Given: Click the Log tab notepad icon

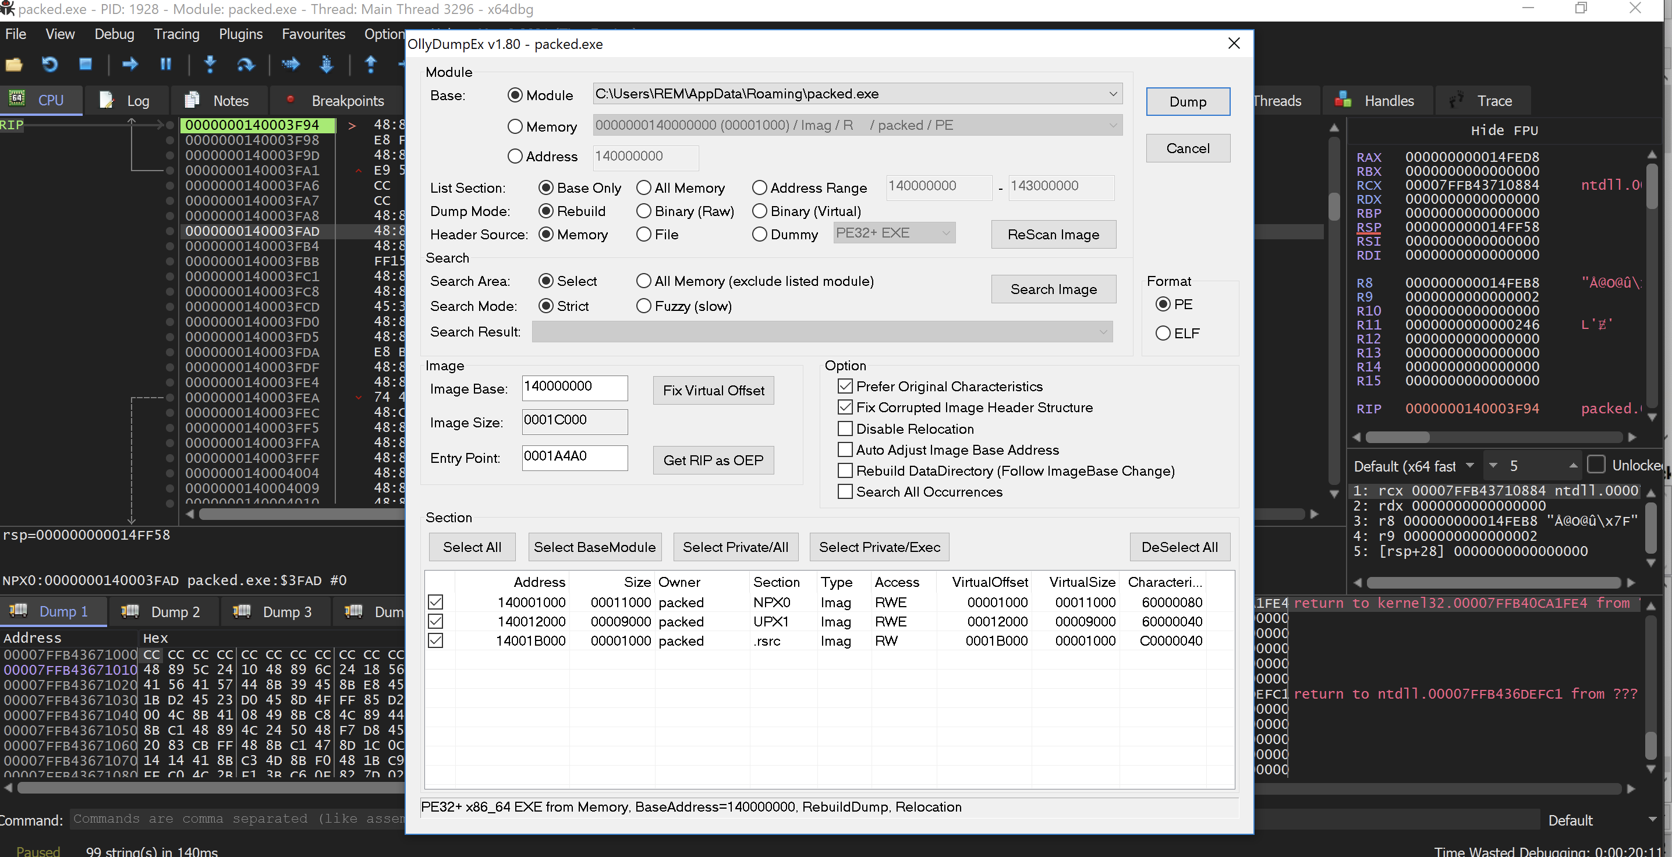Looking at the screenshot, I should [107, 100].
